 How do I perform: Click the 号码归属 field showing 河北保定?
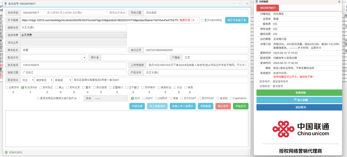point(196,13)
